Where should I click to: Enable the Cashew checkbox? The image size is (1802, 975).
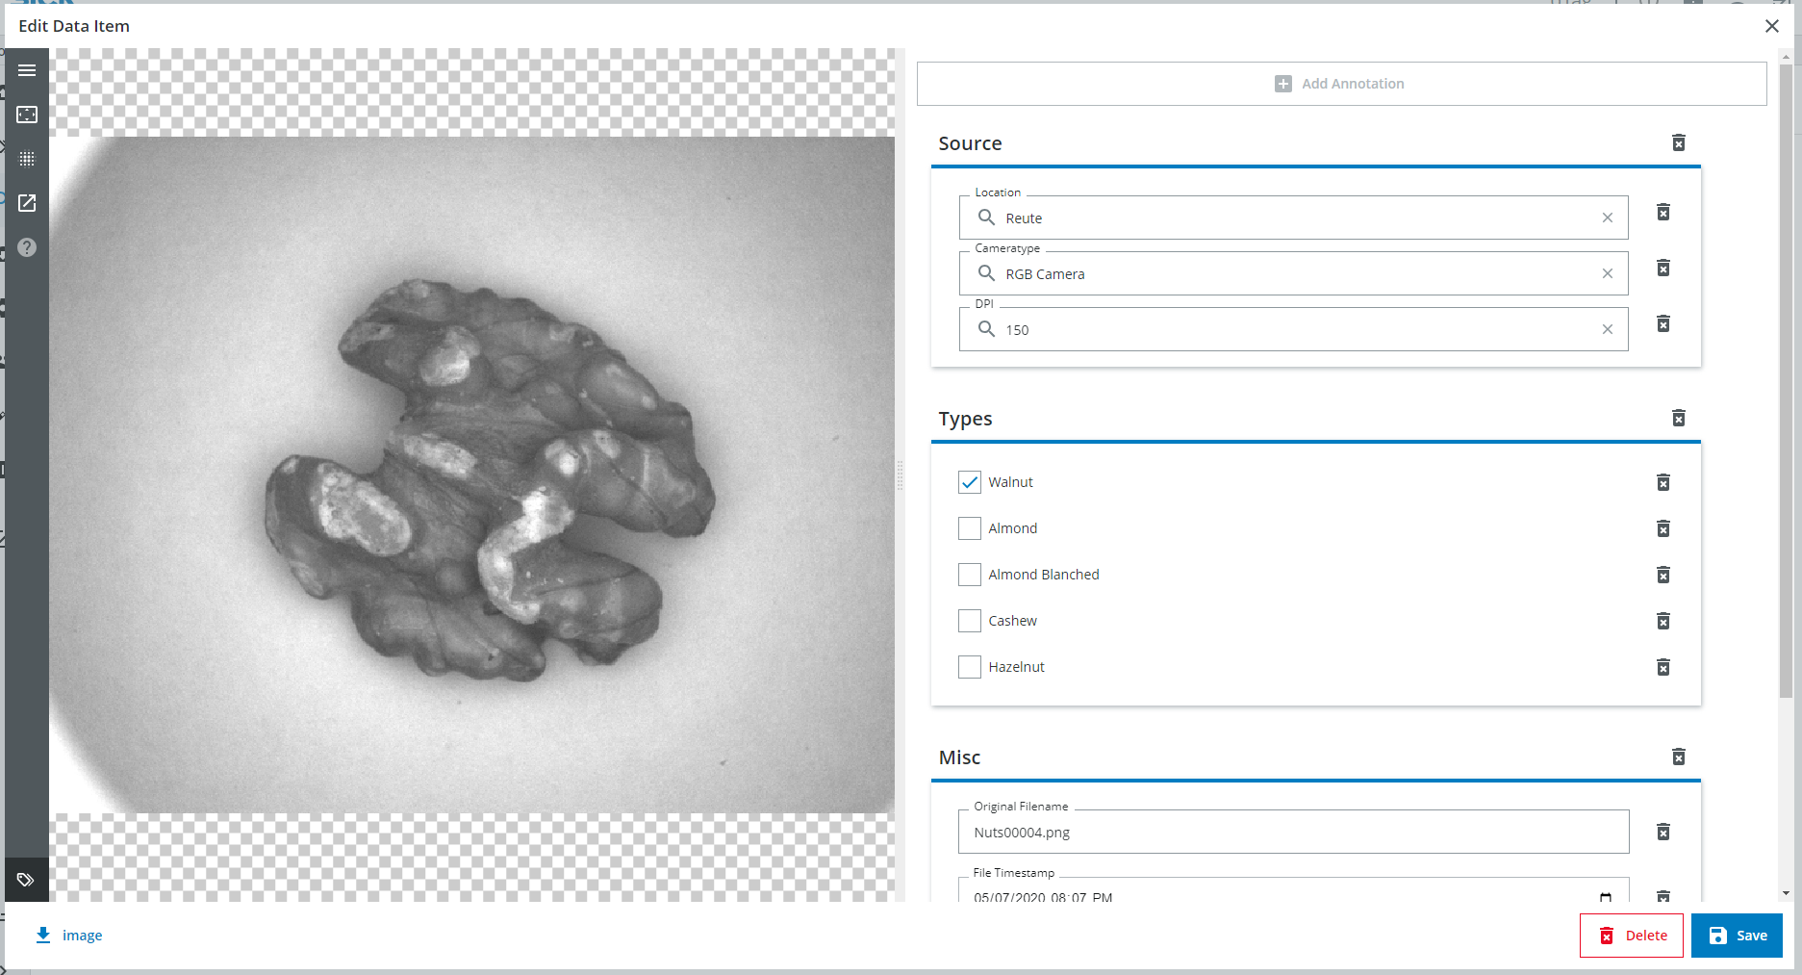point(969,621)
